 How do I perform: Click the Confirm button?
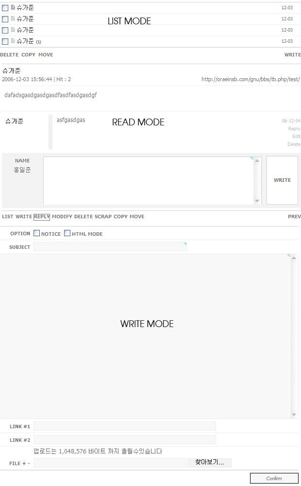point(274,478)
